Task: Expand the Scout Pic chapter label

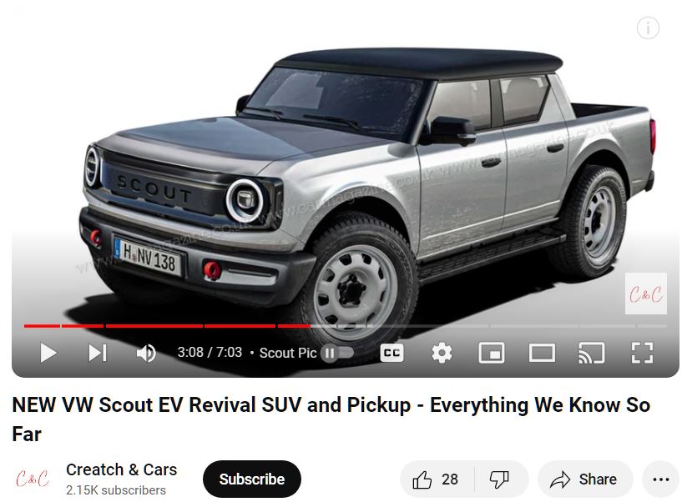Action: (287, 353)
